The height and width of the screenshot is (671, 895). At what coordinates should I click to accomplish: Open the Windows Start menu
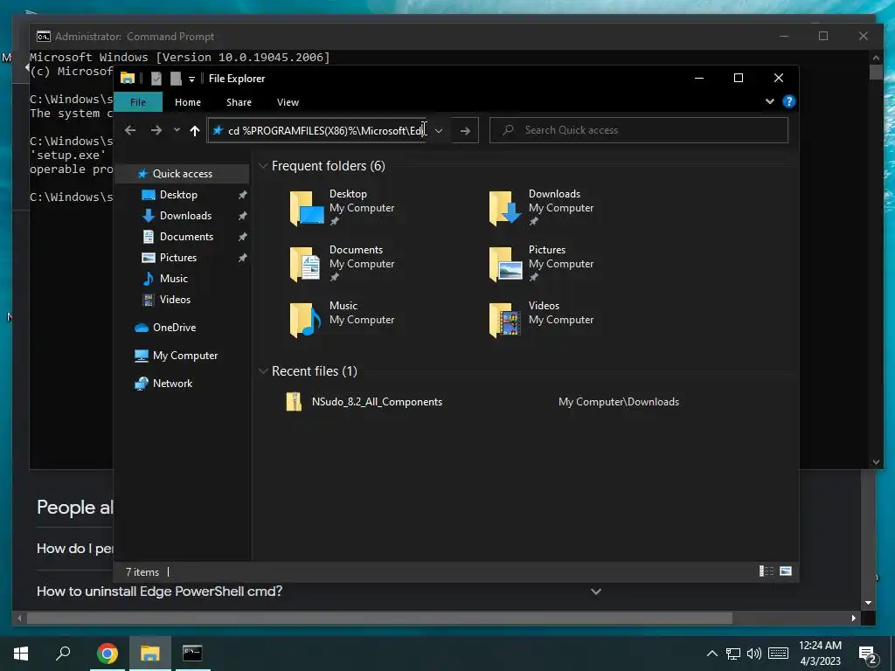click(x=21, y=654)
